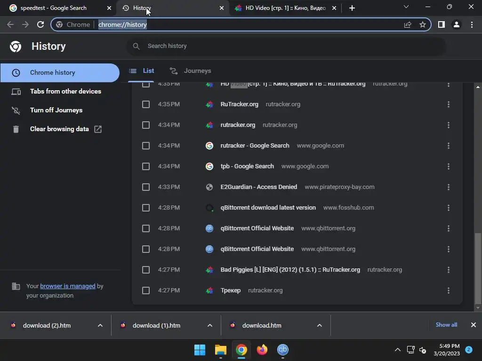Check the box for Bad Piggies entry

coord(146,270)
